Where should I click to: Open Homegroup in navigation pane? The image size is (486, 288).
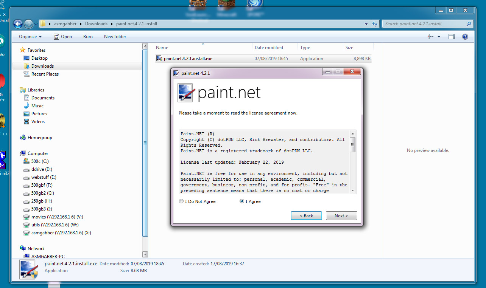(40, 138)
